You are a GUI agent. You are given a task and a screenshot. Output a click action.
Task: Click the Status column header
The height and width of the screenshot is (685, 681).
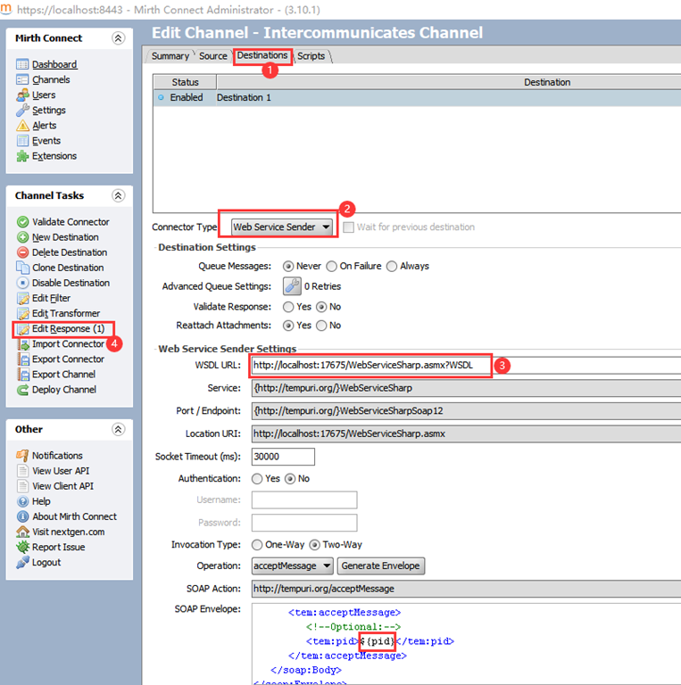(185, 82)
